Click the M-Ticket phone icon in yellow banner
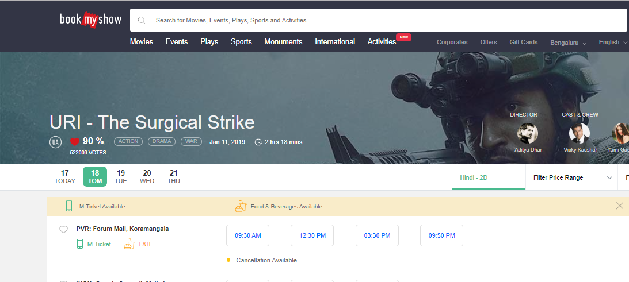The image size is (629, 282). [69, 206]
